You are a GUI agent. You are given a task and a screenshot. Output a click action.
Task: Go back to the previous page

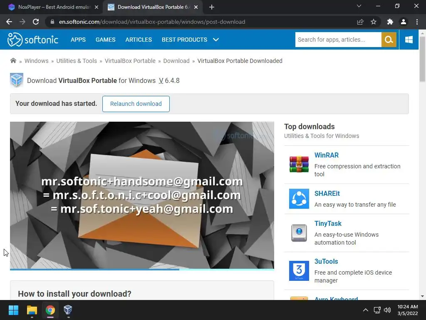tap(9, 22)
